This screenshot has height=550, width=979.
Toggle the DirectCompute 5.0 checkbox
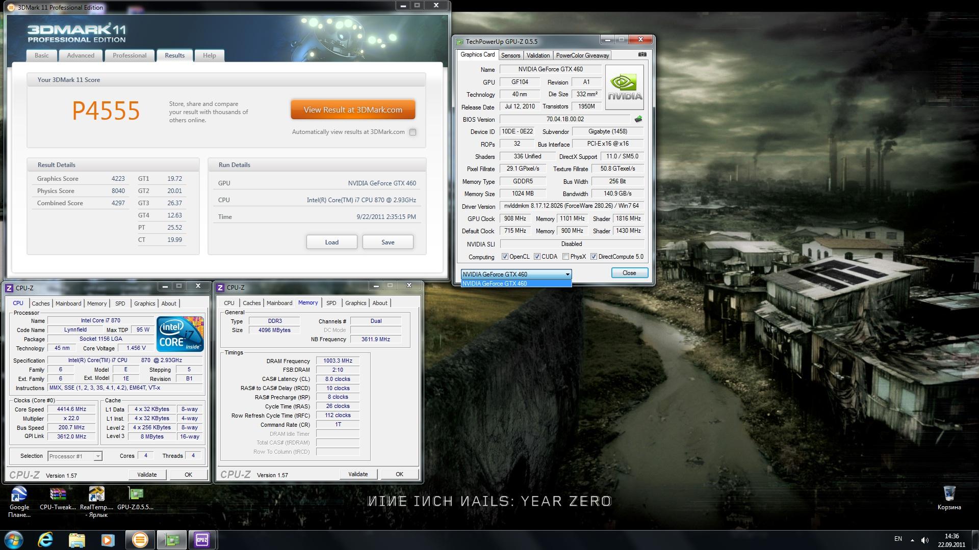[x=594, y=257]
